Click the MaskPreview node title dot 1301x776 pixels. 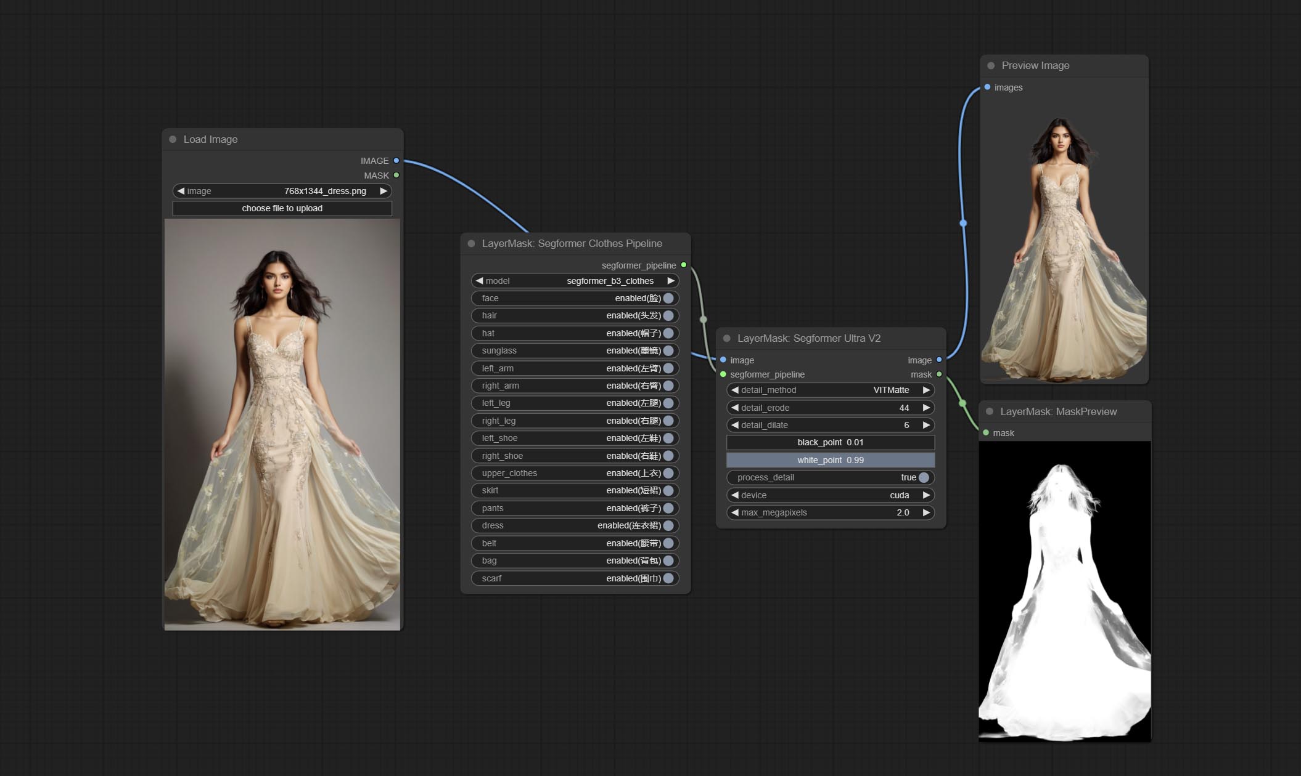click(990, 411)
